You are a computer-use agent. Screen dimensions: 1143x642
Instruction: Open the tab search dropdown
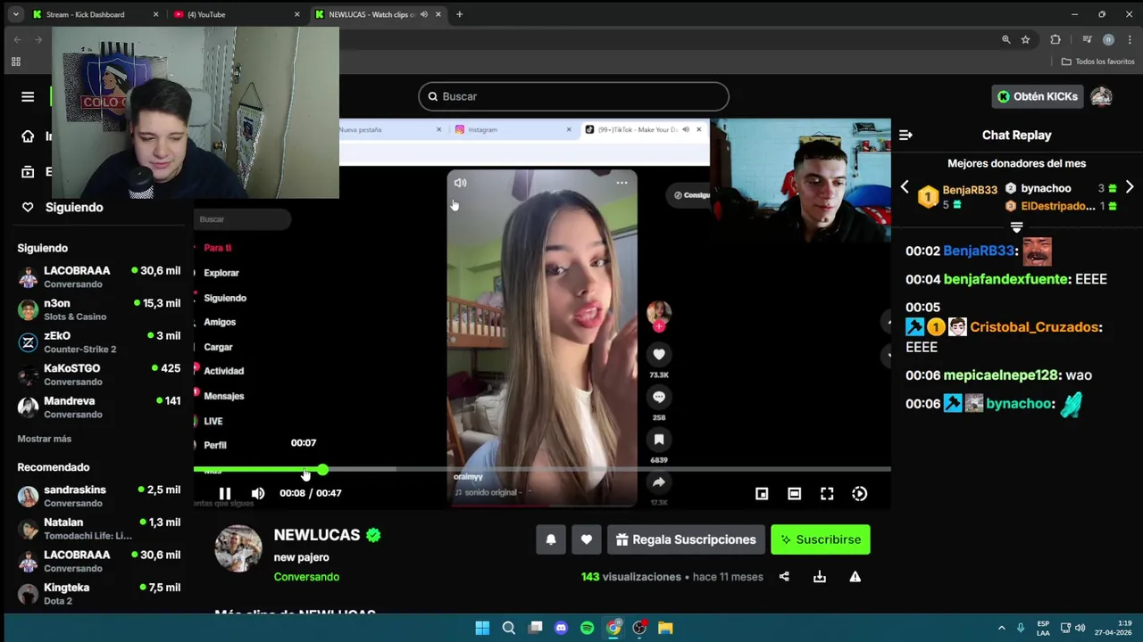coord(15,14)
